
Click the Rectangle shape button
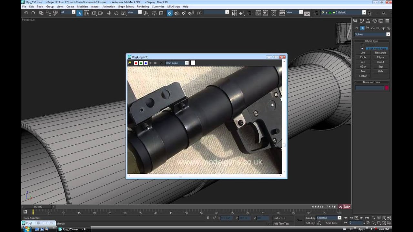380,53
